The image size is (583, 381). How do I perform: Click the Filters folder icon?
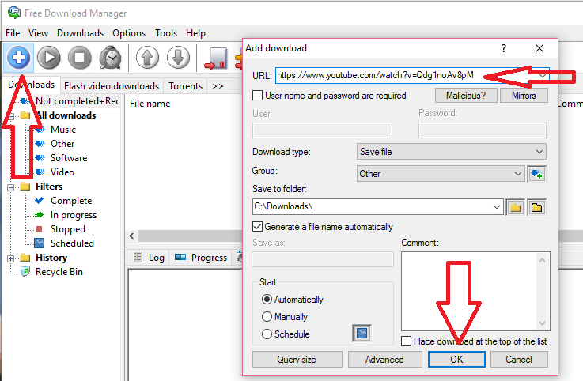click(25, 187)
